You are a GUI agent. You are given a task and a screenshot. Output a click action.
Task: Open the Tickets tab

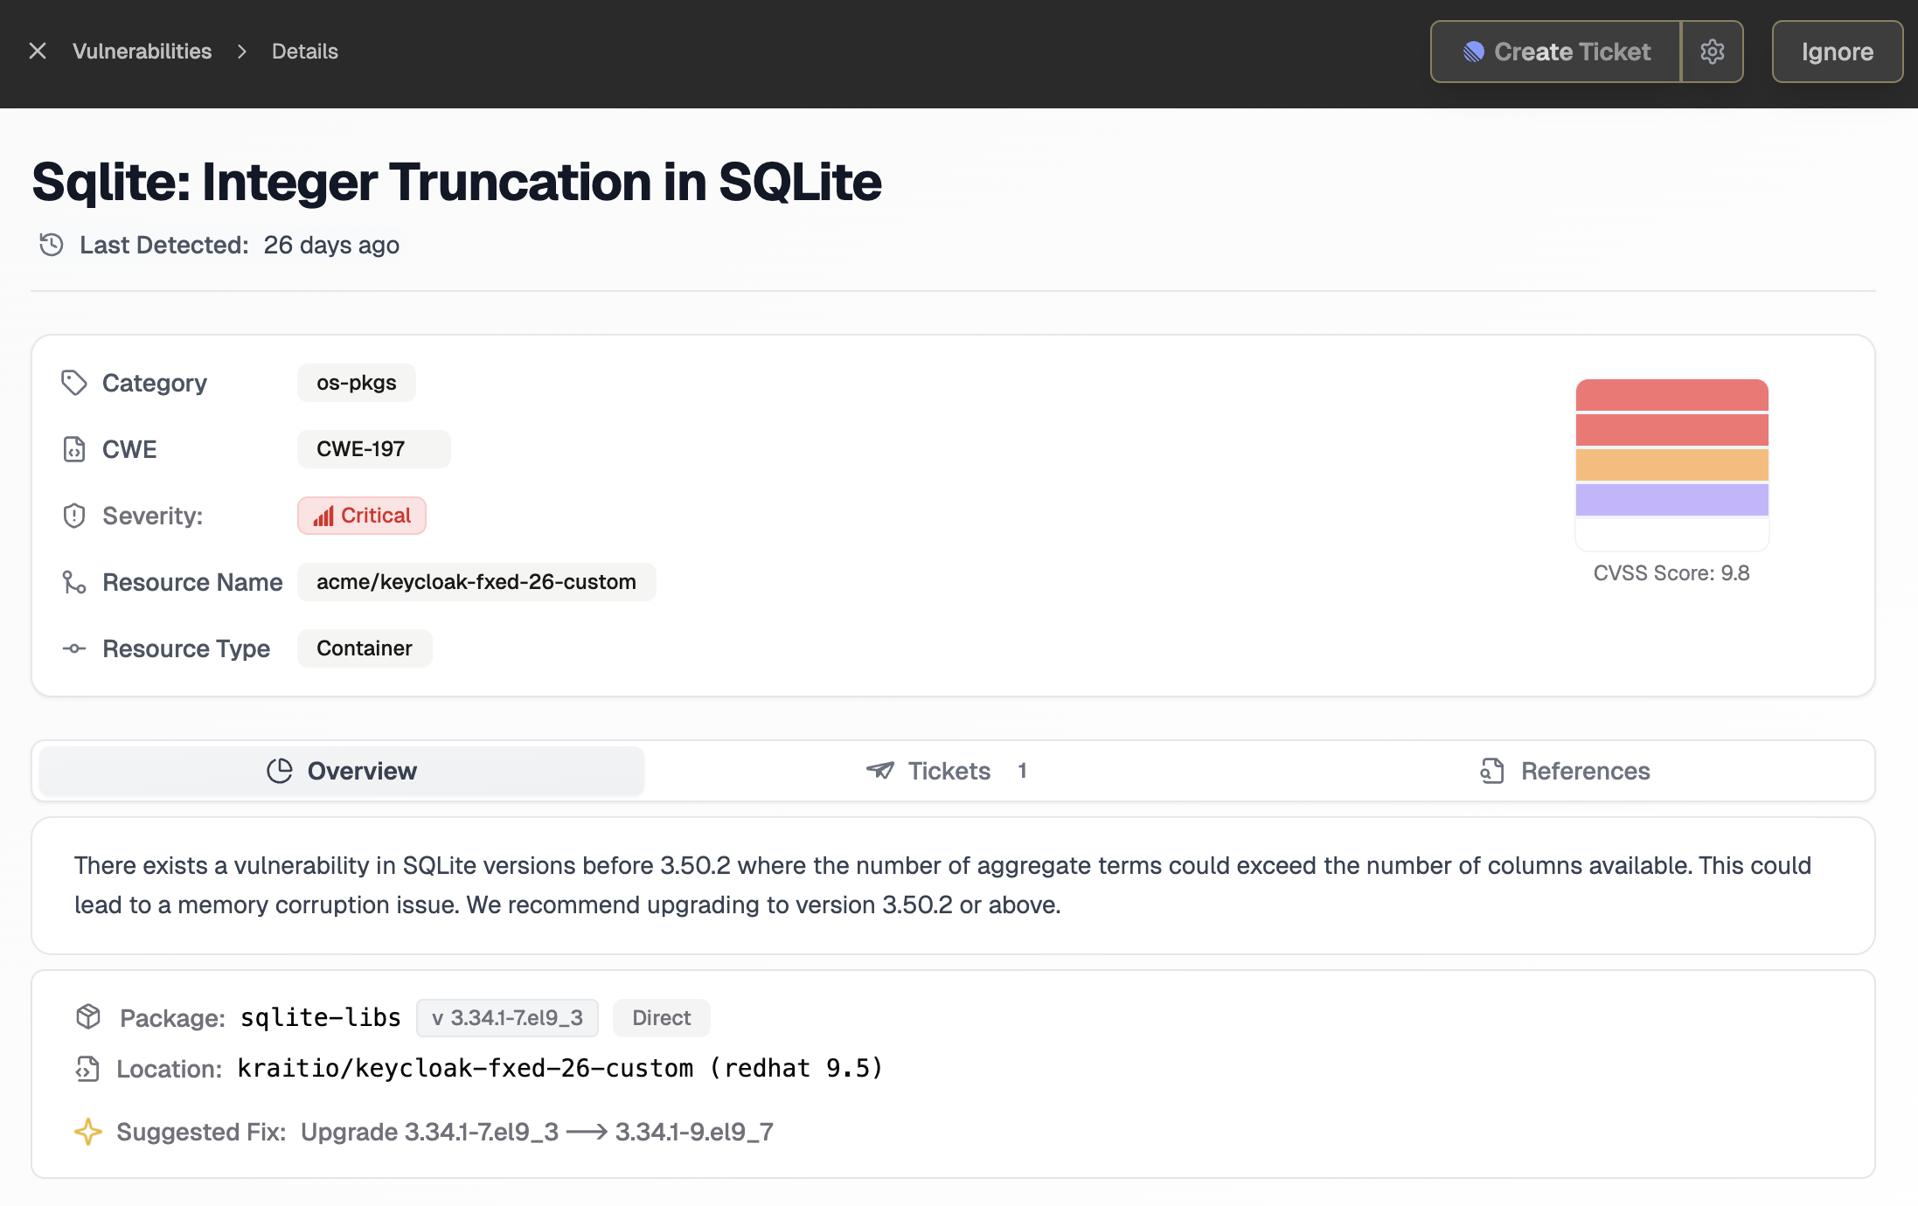(x=949, y=771)
